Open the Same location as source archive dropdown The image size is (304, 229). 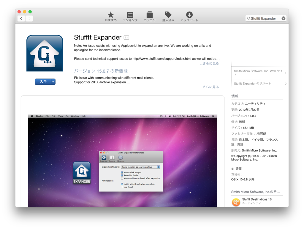[x=140, y=167]
